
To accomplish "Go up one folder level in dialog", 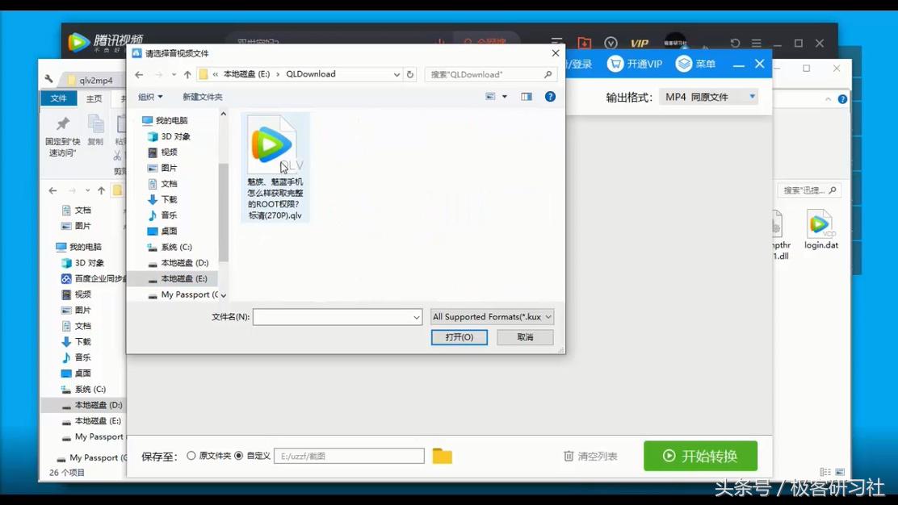I will [x=187, y=74].
